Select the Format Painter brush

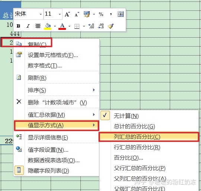click(x=111, y=26)
